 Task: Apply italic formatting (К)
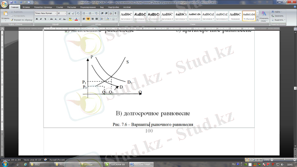point(41,19)
